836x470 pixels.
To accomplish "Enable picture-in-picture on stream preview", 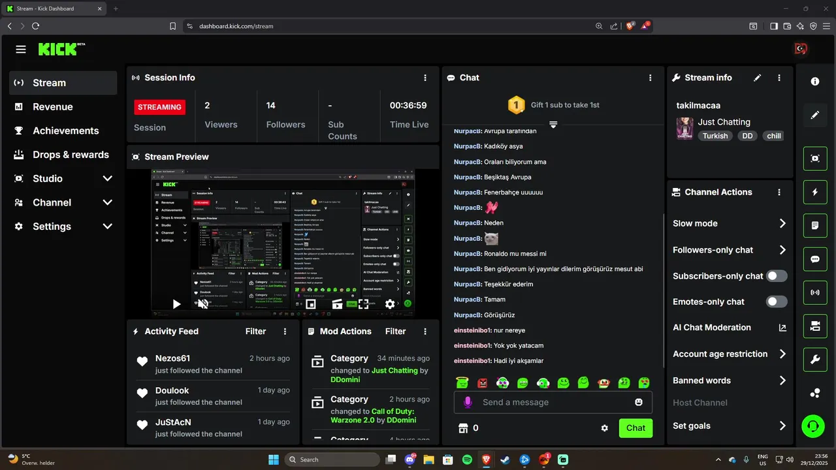I will (311, 304).
